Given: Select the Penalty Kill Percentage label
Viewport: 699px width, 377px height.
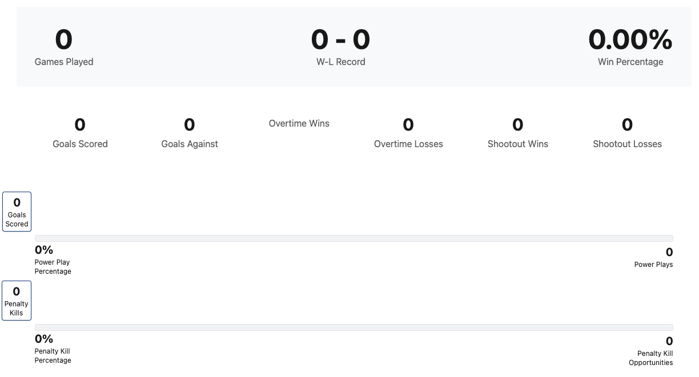Looking at the screenshot, I should [53, 356].
